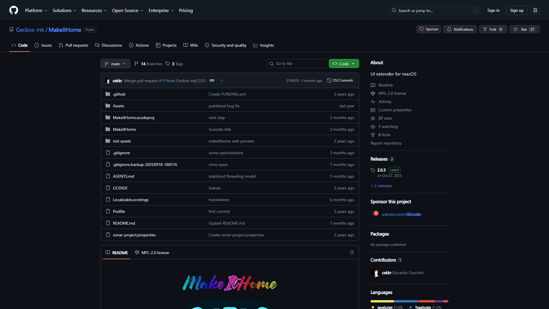Open the README.md file in file list
Screen dimensions: 549x309
pos(124,223)
